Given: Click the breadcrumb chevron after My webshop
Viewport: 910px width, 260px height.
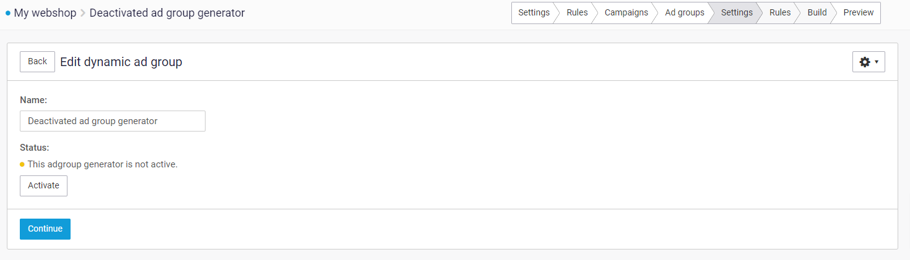Looking at the screenshot, I should tap(83, 13).
